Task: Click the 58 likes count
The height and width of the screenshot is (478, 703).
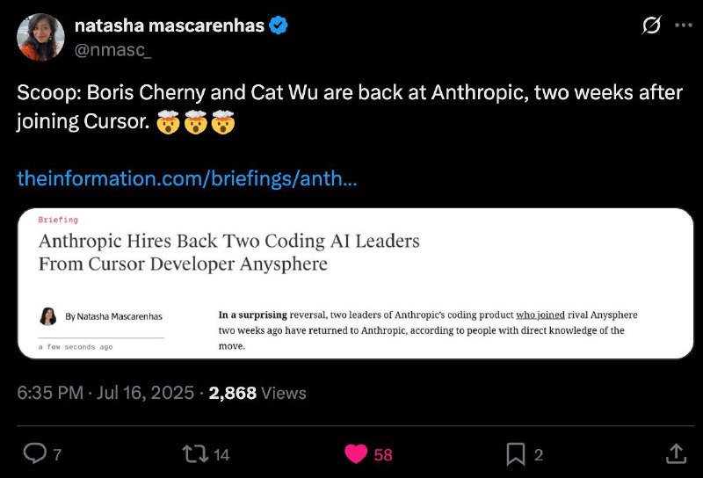Action: (383, 454)
